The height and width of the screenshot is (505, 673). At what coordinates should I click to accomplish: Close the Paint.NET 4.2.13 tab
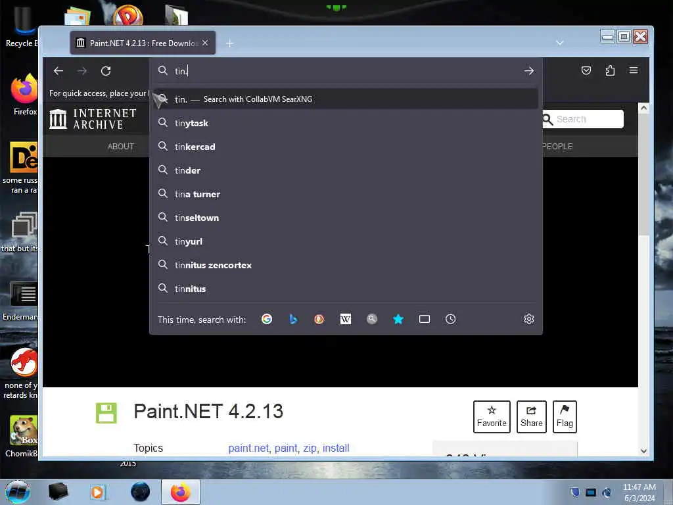pos(205,43)
